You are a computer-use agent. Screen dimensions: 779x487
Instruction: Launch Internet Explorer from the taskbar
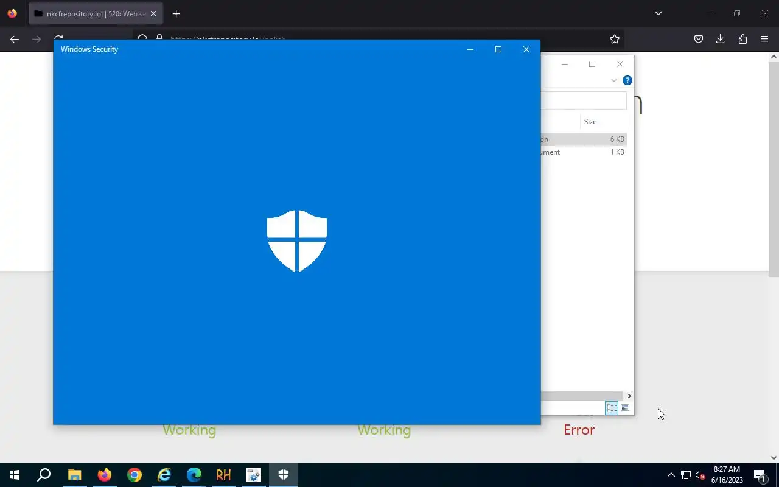click(x=164, y=475)
